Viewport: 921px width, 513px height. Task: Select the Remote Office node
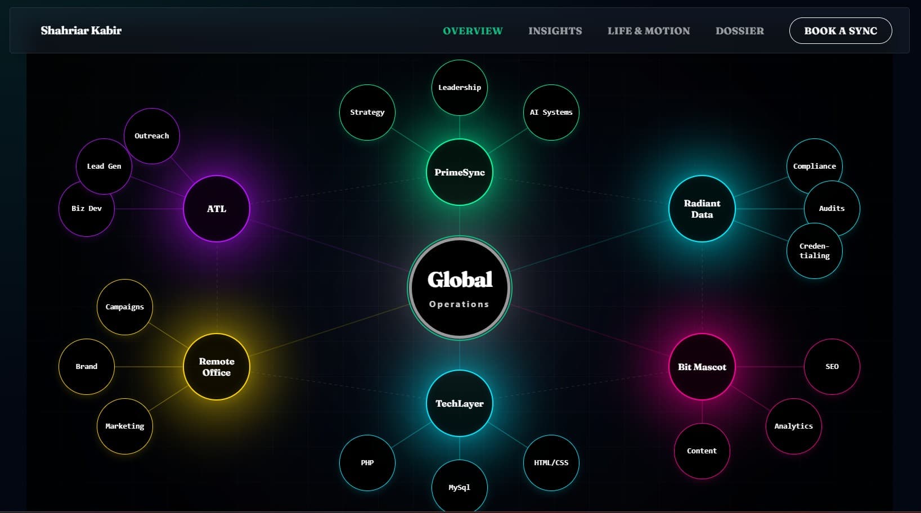click(216, 366)
